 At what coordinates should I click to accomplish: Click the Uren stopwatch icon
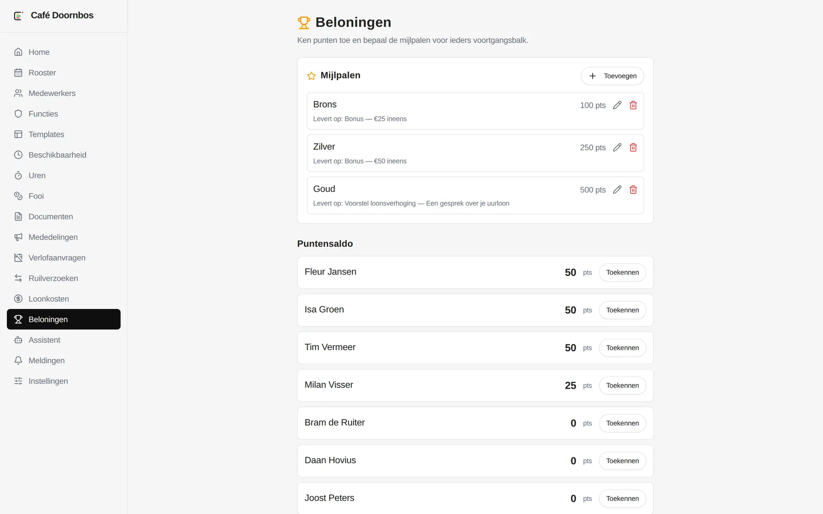click(18, 175)
